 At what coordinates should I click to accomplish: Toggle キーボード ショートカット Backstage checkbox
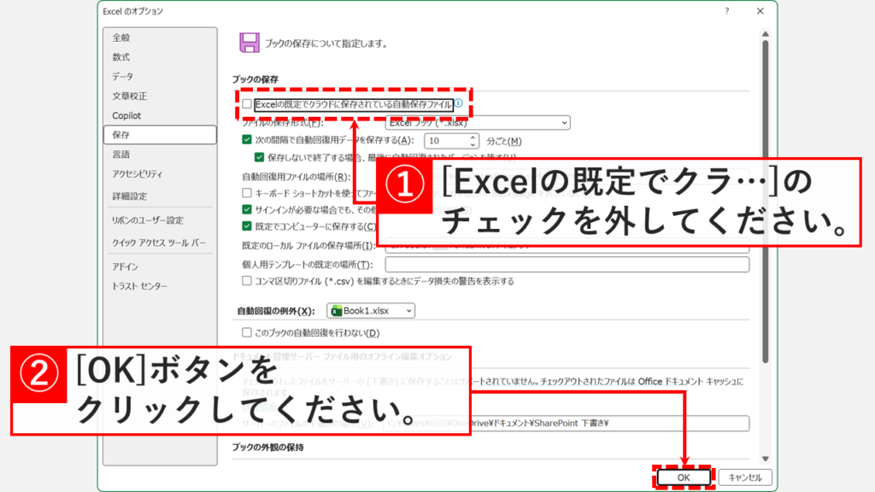tap(247, 193)
